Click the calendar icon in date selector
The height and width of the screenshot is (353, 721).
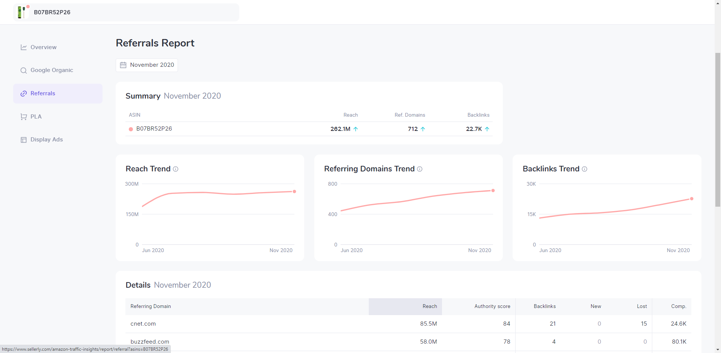[x=123, y=65]
